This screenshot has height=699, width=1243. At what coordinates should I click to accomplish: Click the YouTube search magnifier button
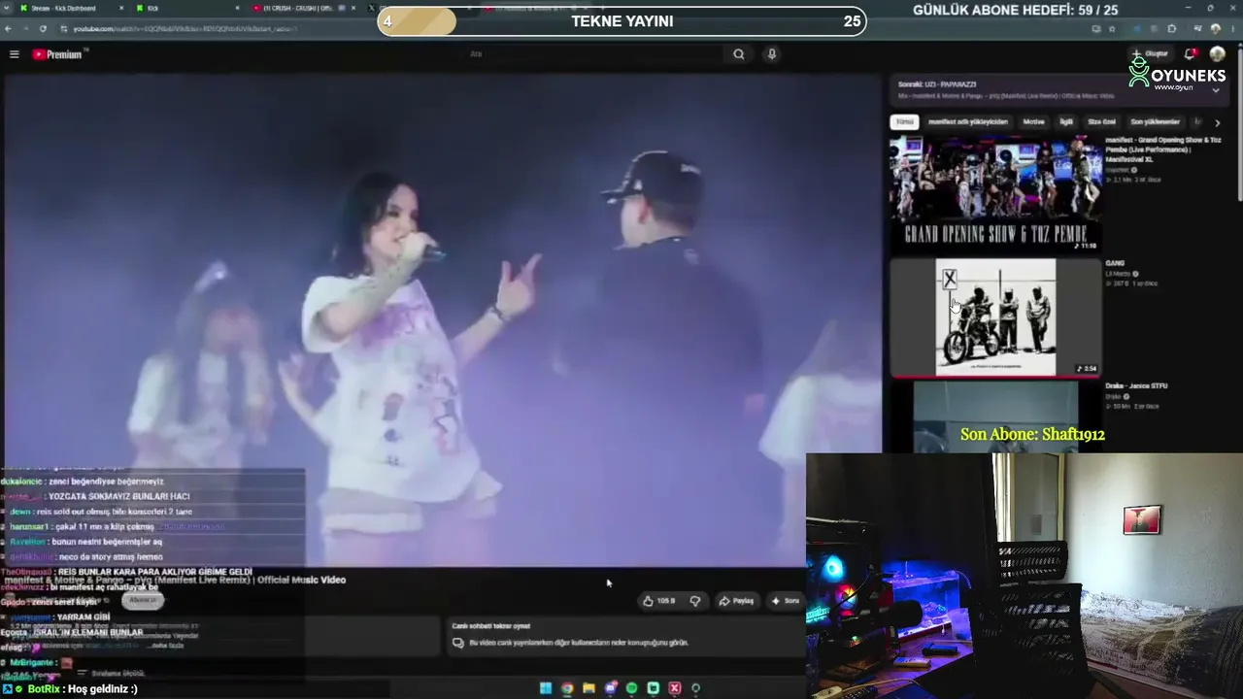click(x=739, y=54)
